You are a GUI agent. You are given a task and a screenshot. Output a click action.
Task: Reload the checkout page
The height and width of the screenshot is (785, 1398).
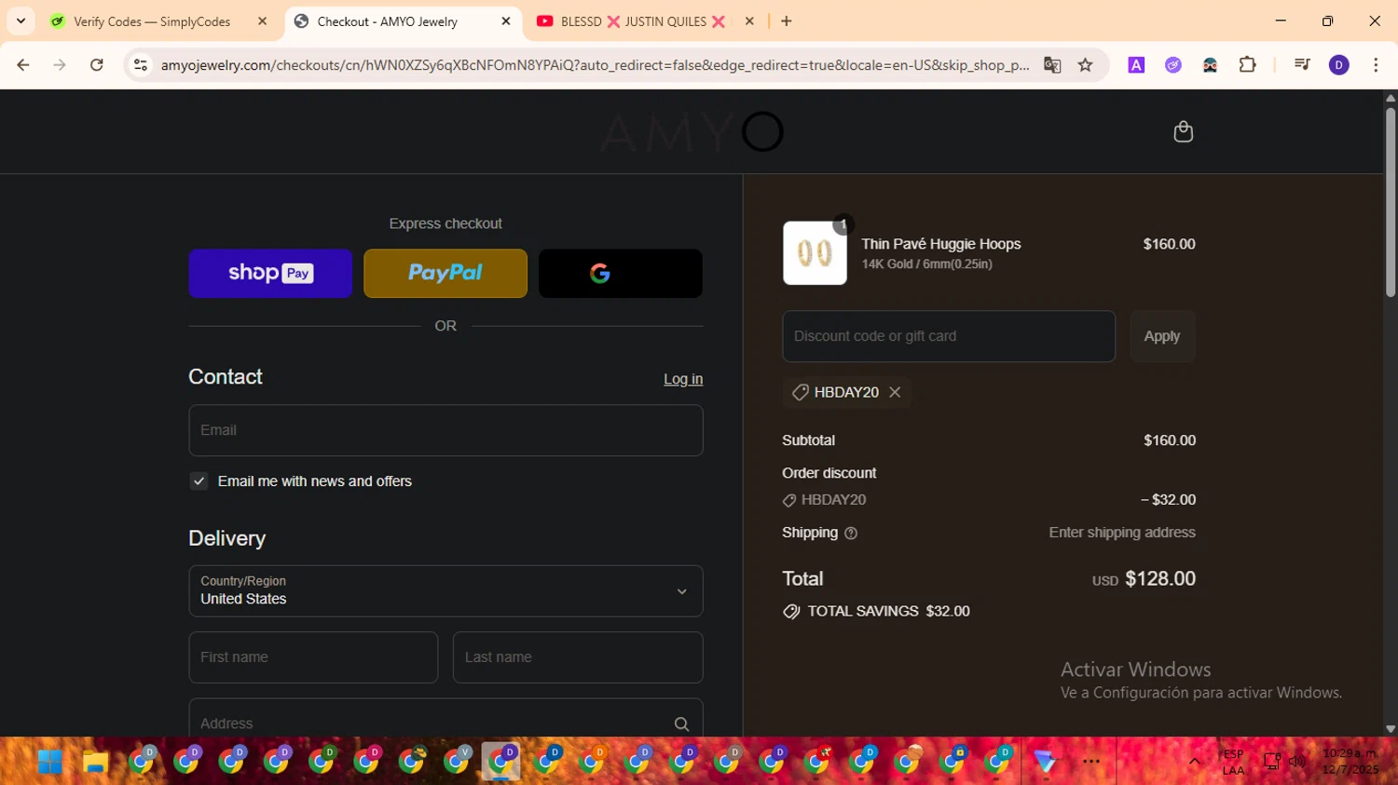[97, 65]
